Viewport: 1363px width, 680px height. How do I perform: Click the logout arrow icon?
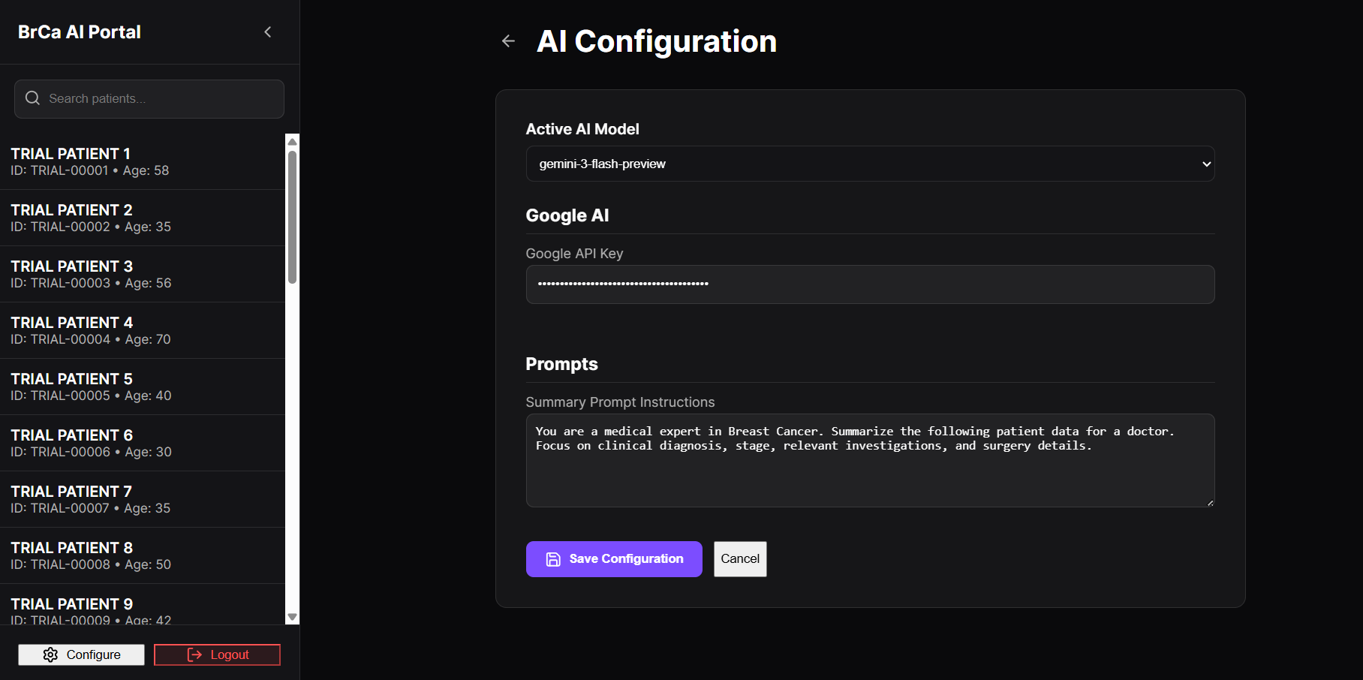(194, 654)
